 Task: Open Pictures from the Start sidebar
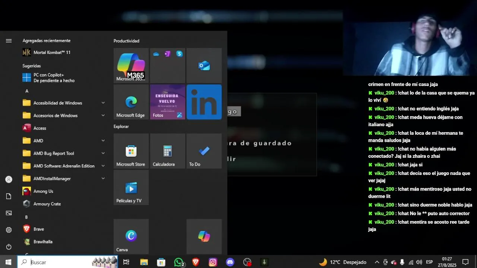pos(9,213)
